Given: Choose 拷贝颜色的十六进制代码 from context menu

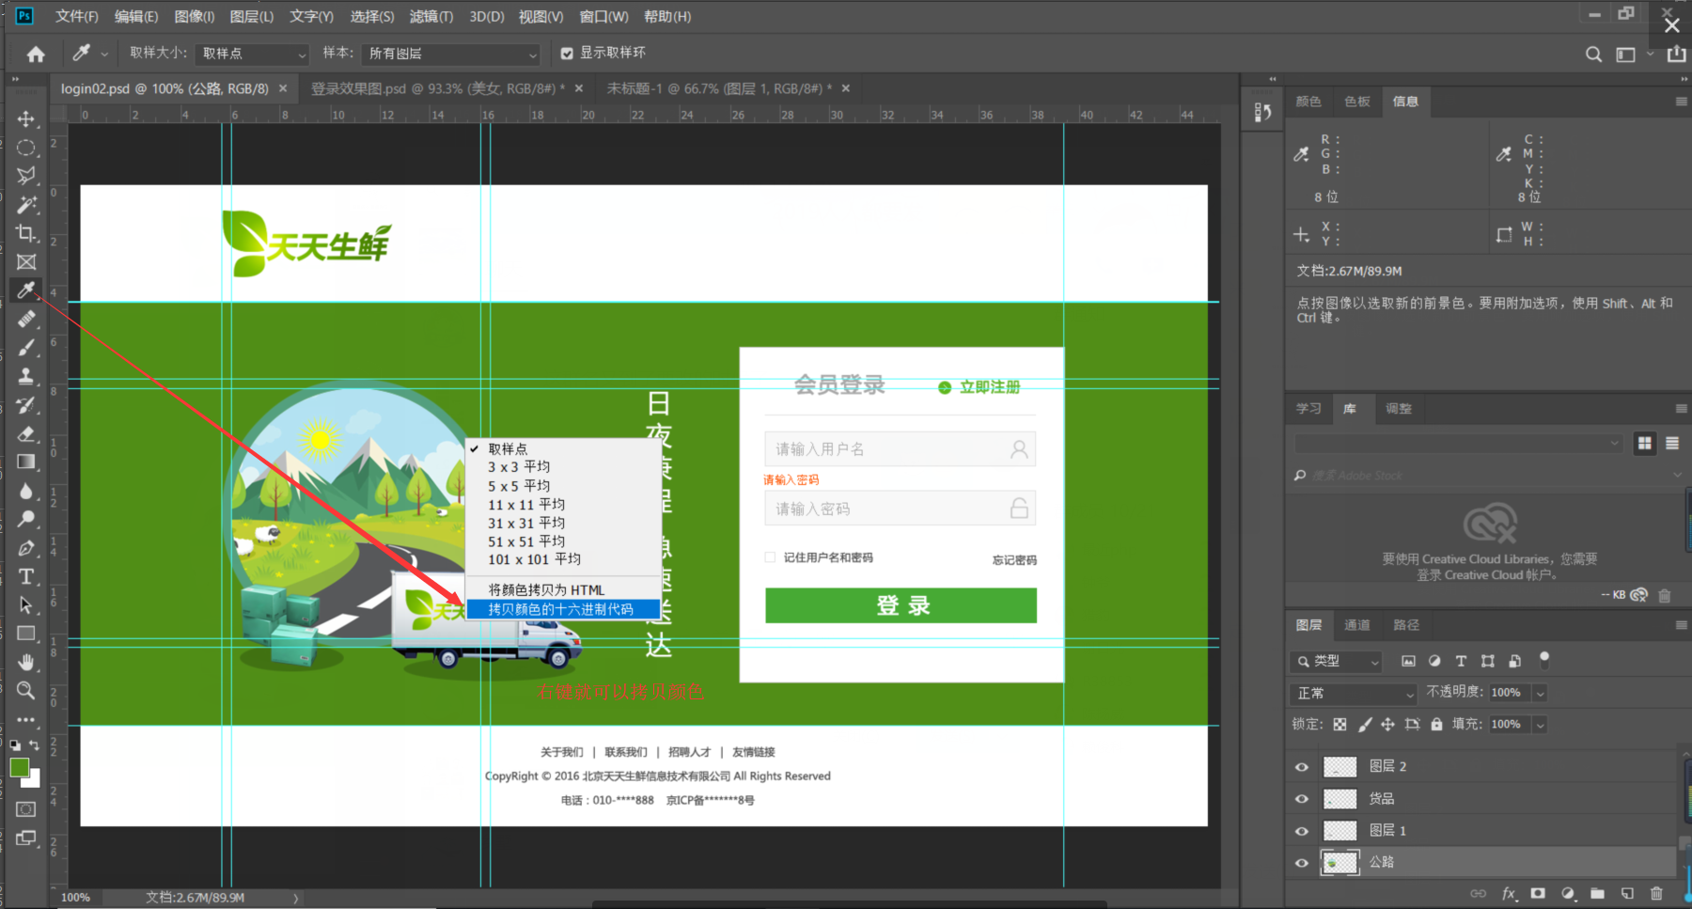Looking at the screenshot, I should (562, 609).
